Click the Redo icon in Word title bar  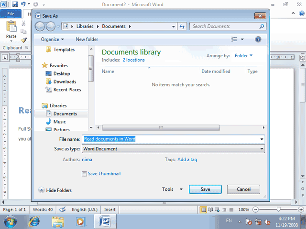pos(35,4)
